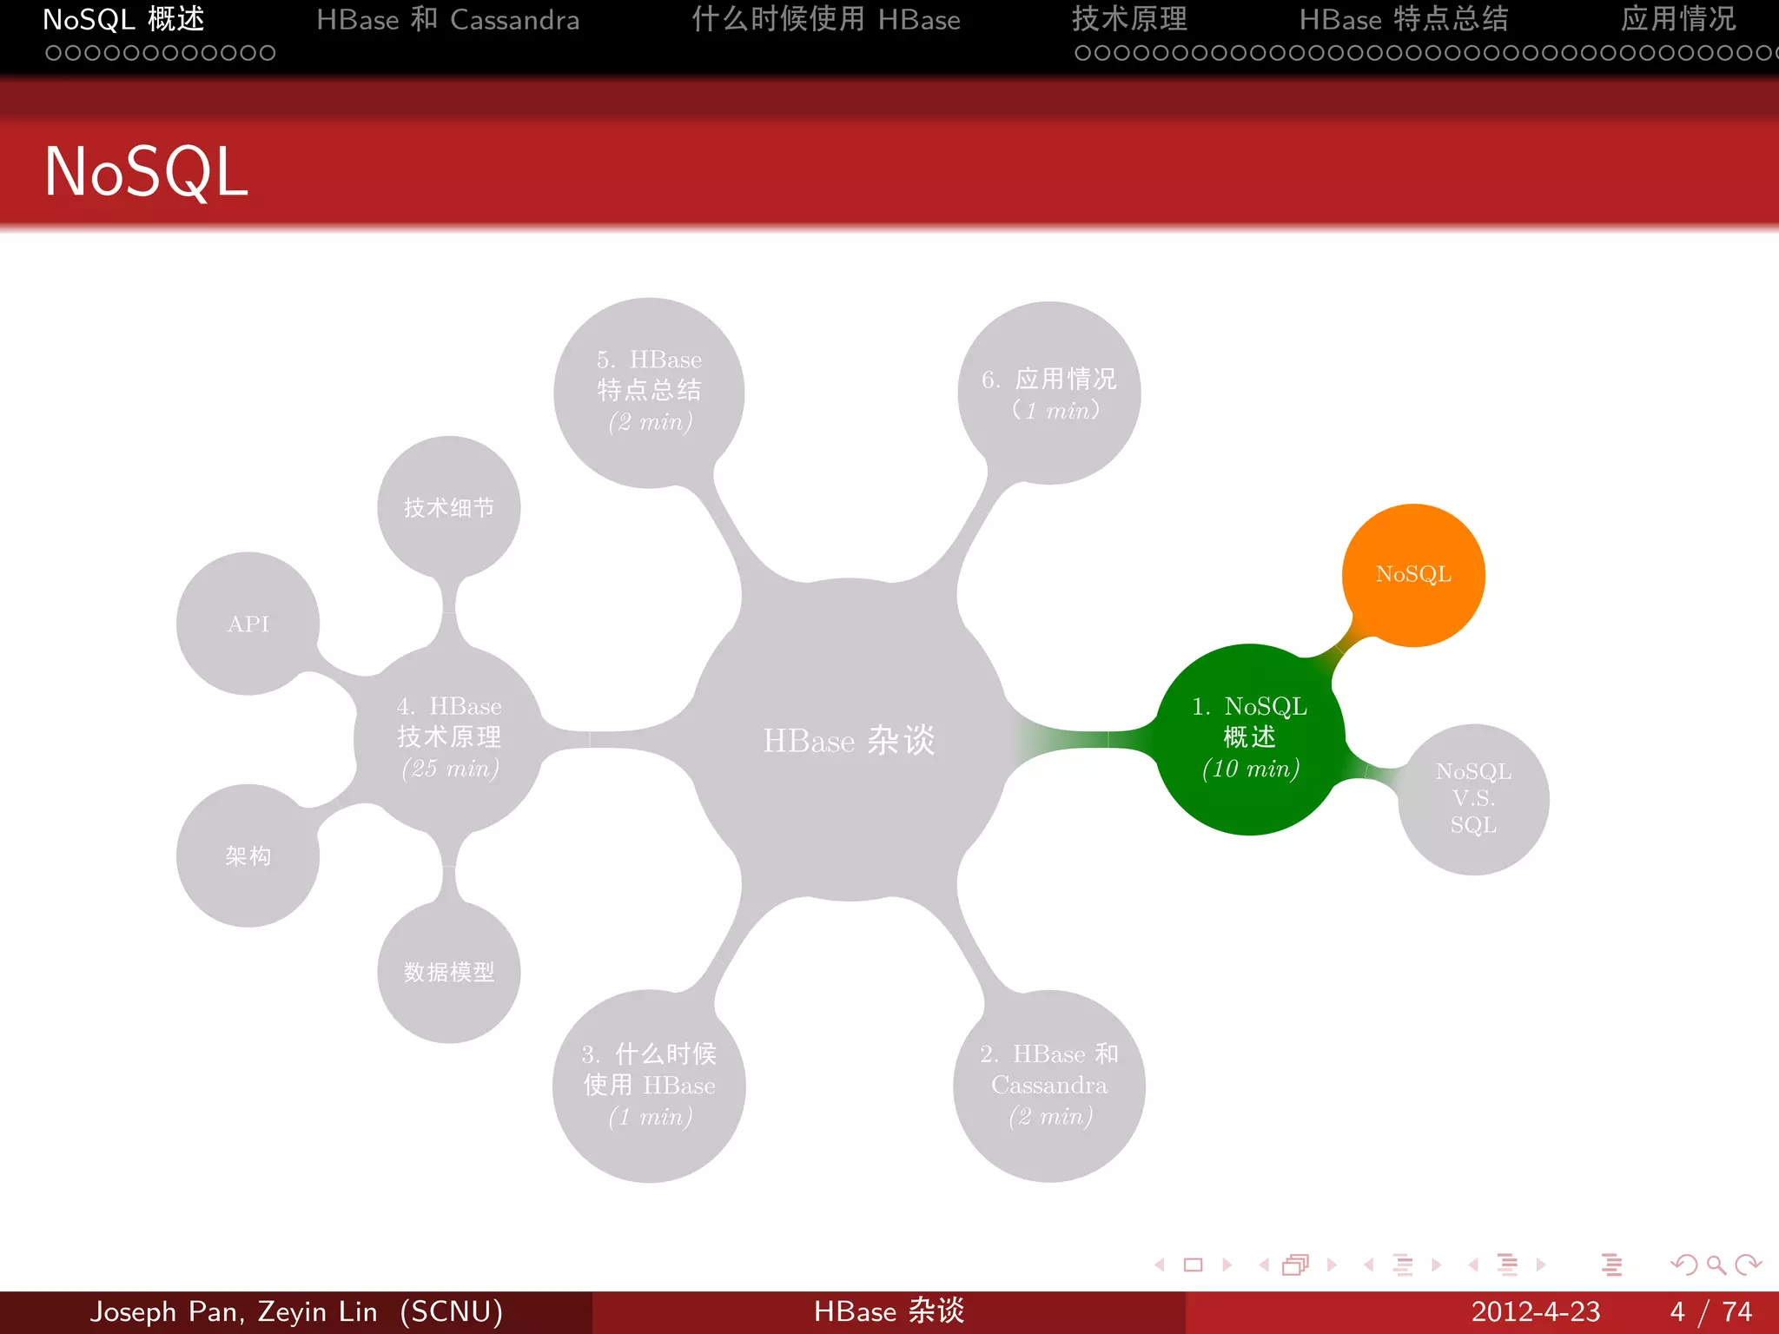The height and width of the screenshot is (1334, 1779).
Task: Click the page counter 4 / 74
Action: coord(1710,1311)
